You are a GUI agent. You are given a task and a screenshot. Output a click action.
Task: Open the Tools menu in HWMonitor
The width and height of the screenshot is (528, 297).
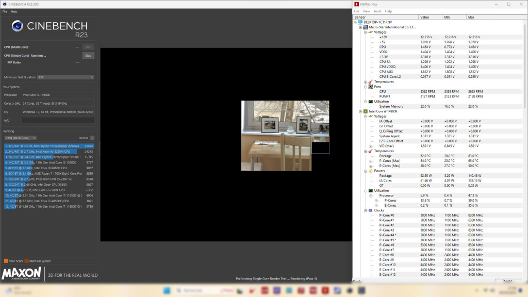pyautogui.click(x=377, y=11)
